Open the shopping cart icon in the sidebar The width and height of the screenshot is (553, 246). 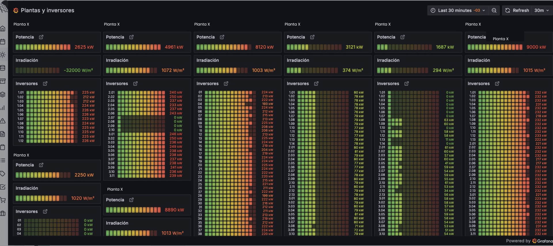pyautogui.click(x=3, y=200)
